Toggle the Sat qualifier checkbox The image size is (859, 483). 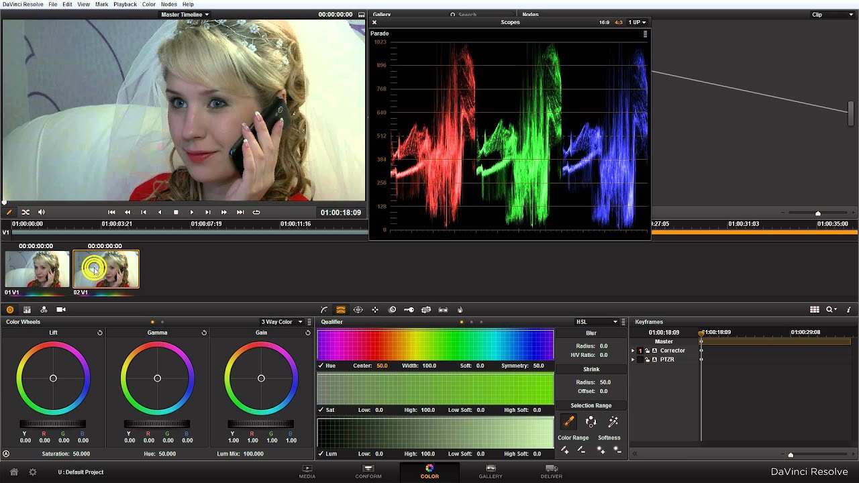(321, 410)
